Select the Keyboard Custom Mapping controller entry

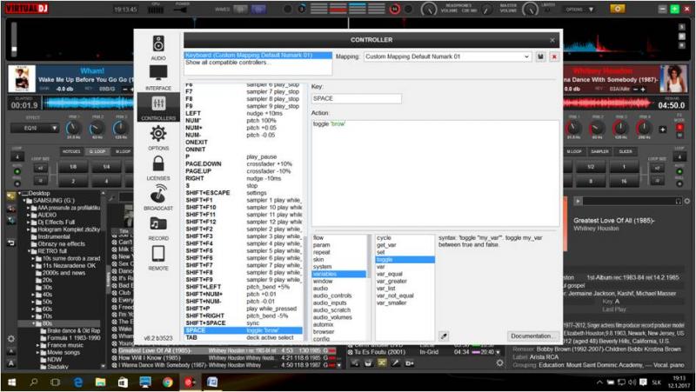(258, 56)
